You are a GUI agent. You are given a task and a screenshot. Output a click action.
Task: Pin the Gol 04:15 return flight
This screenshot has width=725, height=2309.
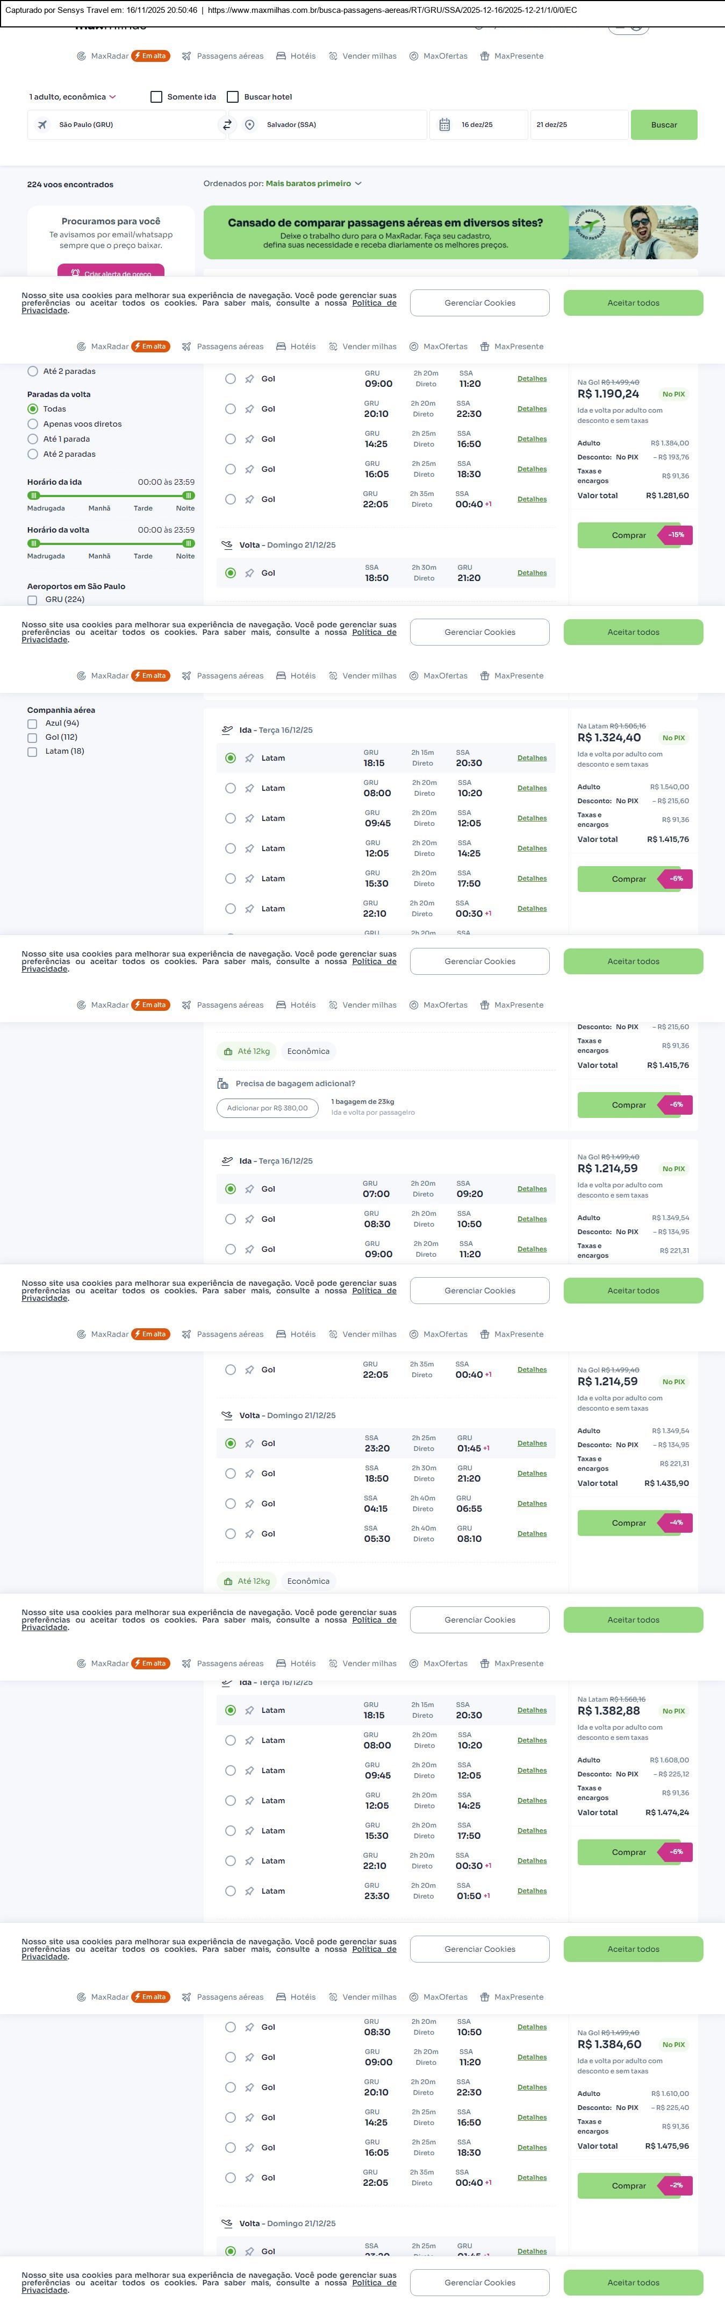(x=250, y=1504)
